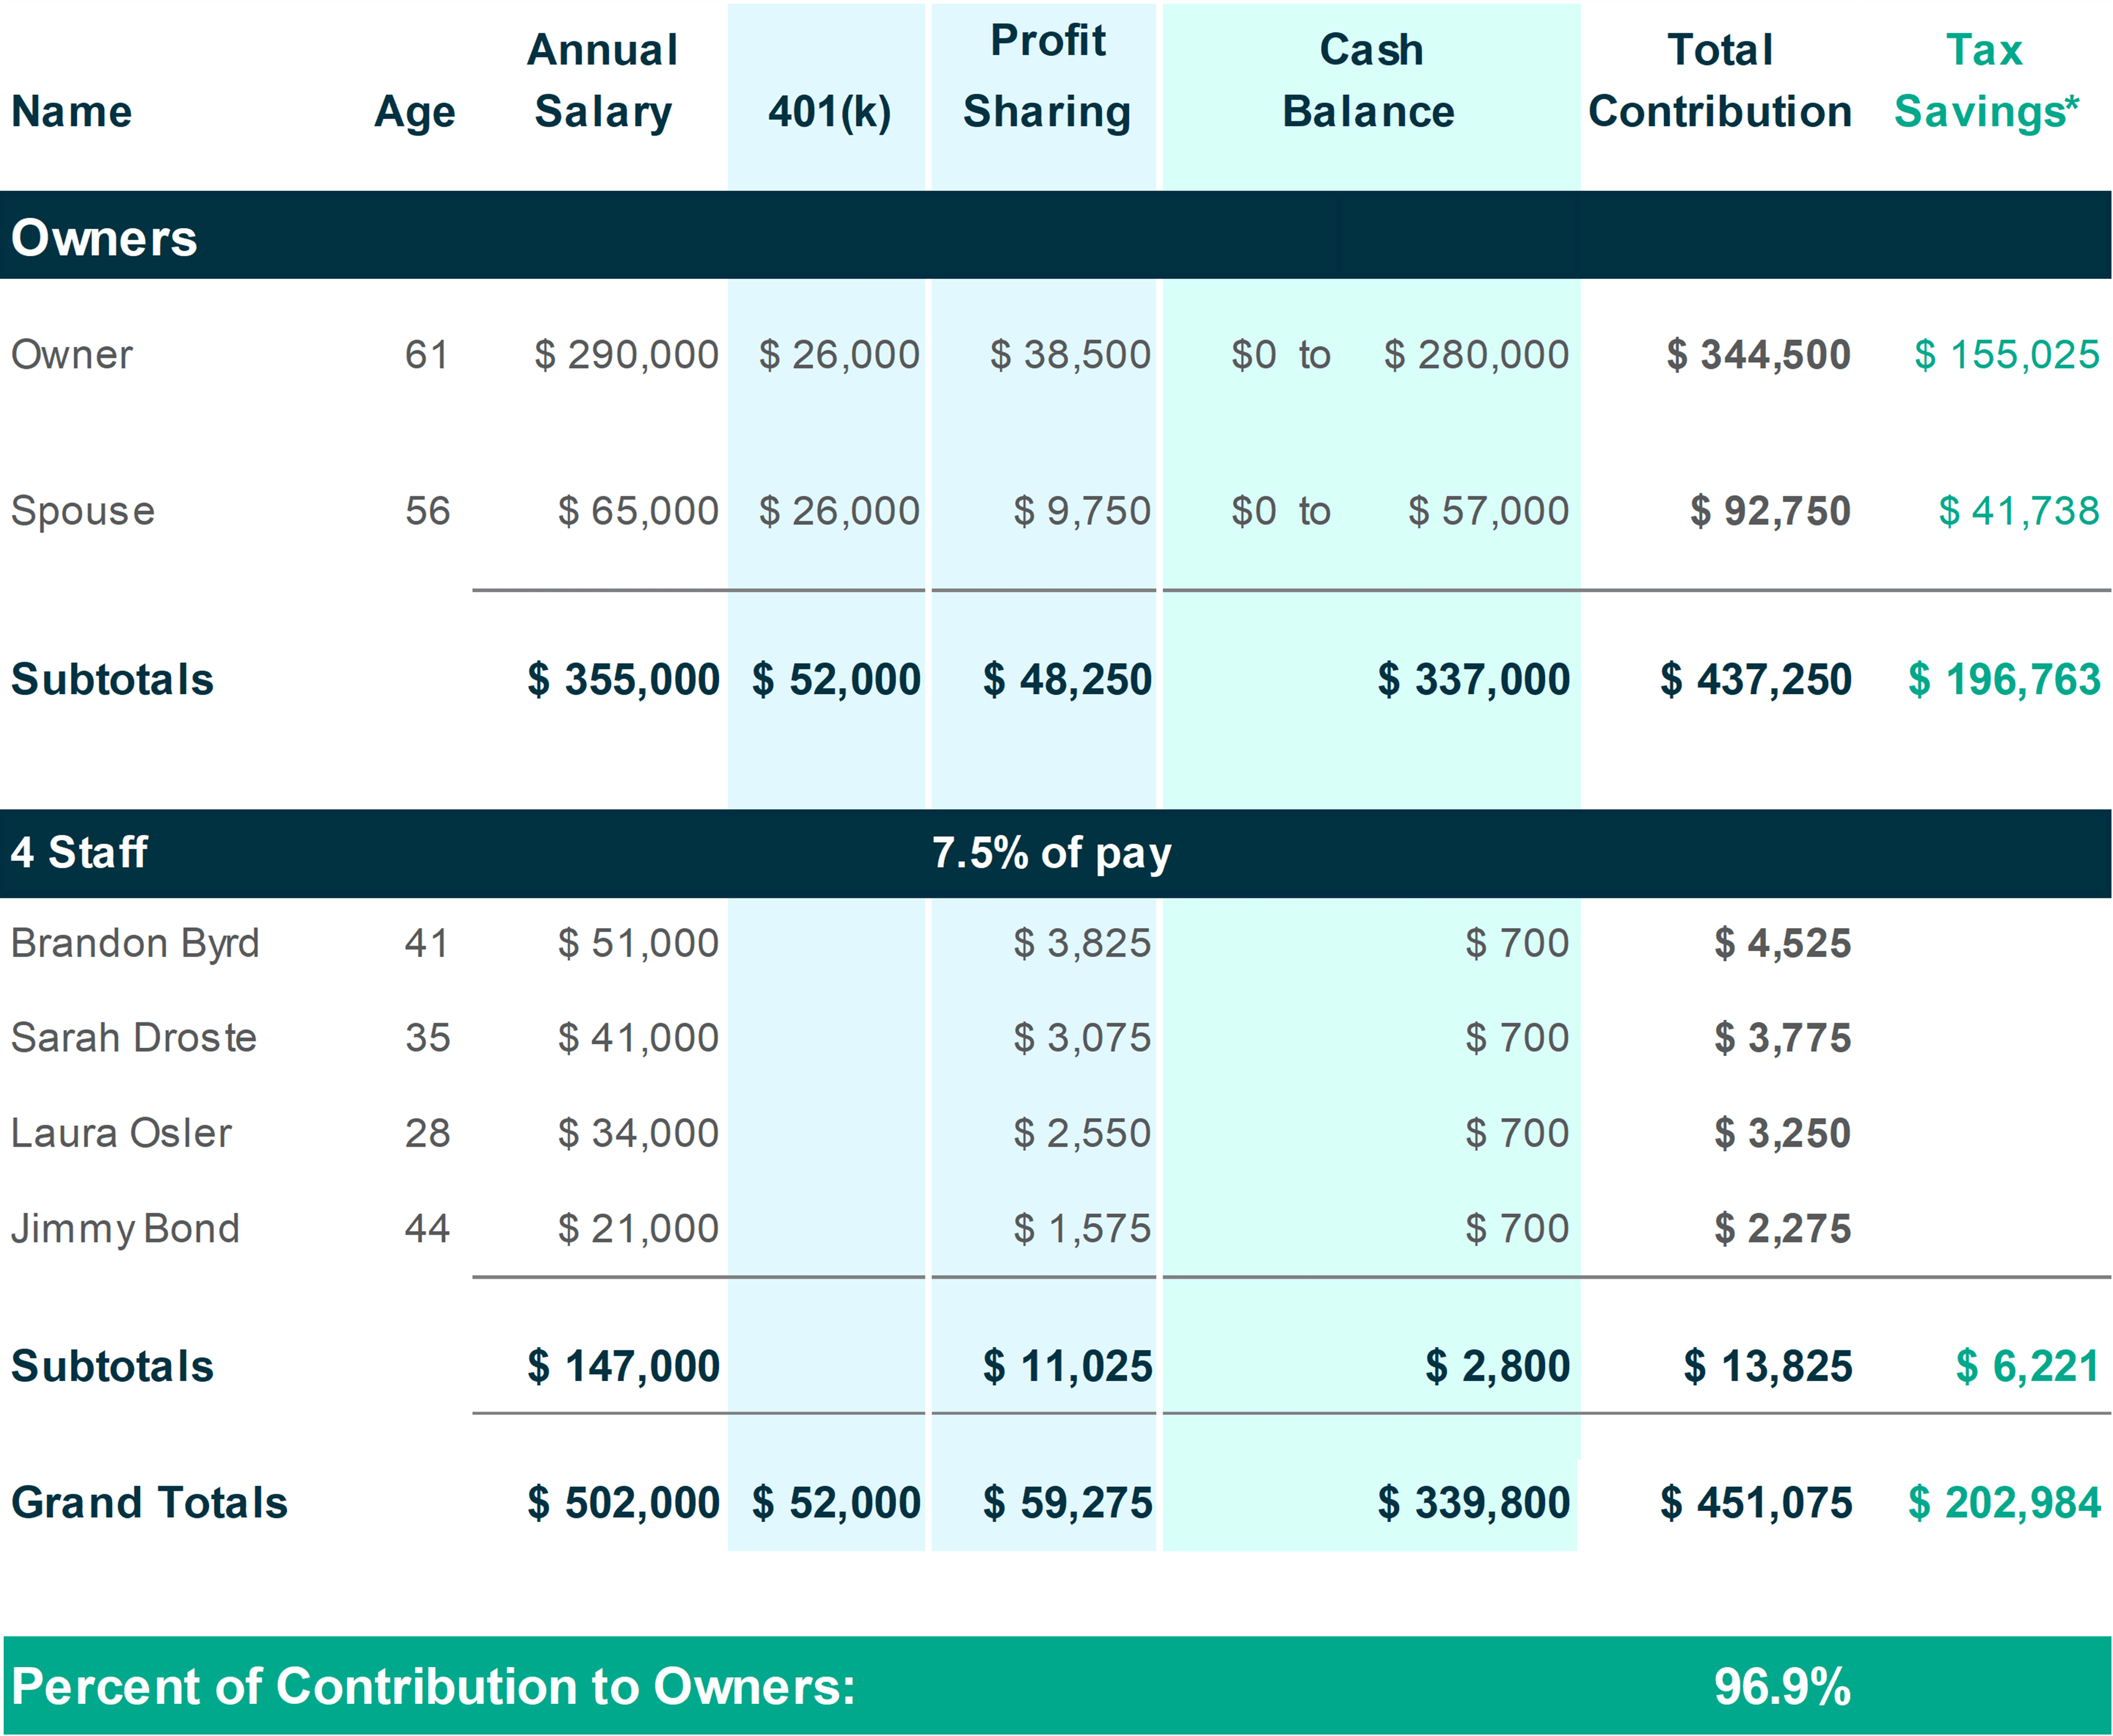Click Grand Totals $451,075 contribution value
The height and width of the screenshot is (1736, 2113).
(x=1755, y=1503)
